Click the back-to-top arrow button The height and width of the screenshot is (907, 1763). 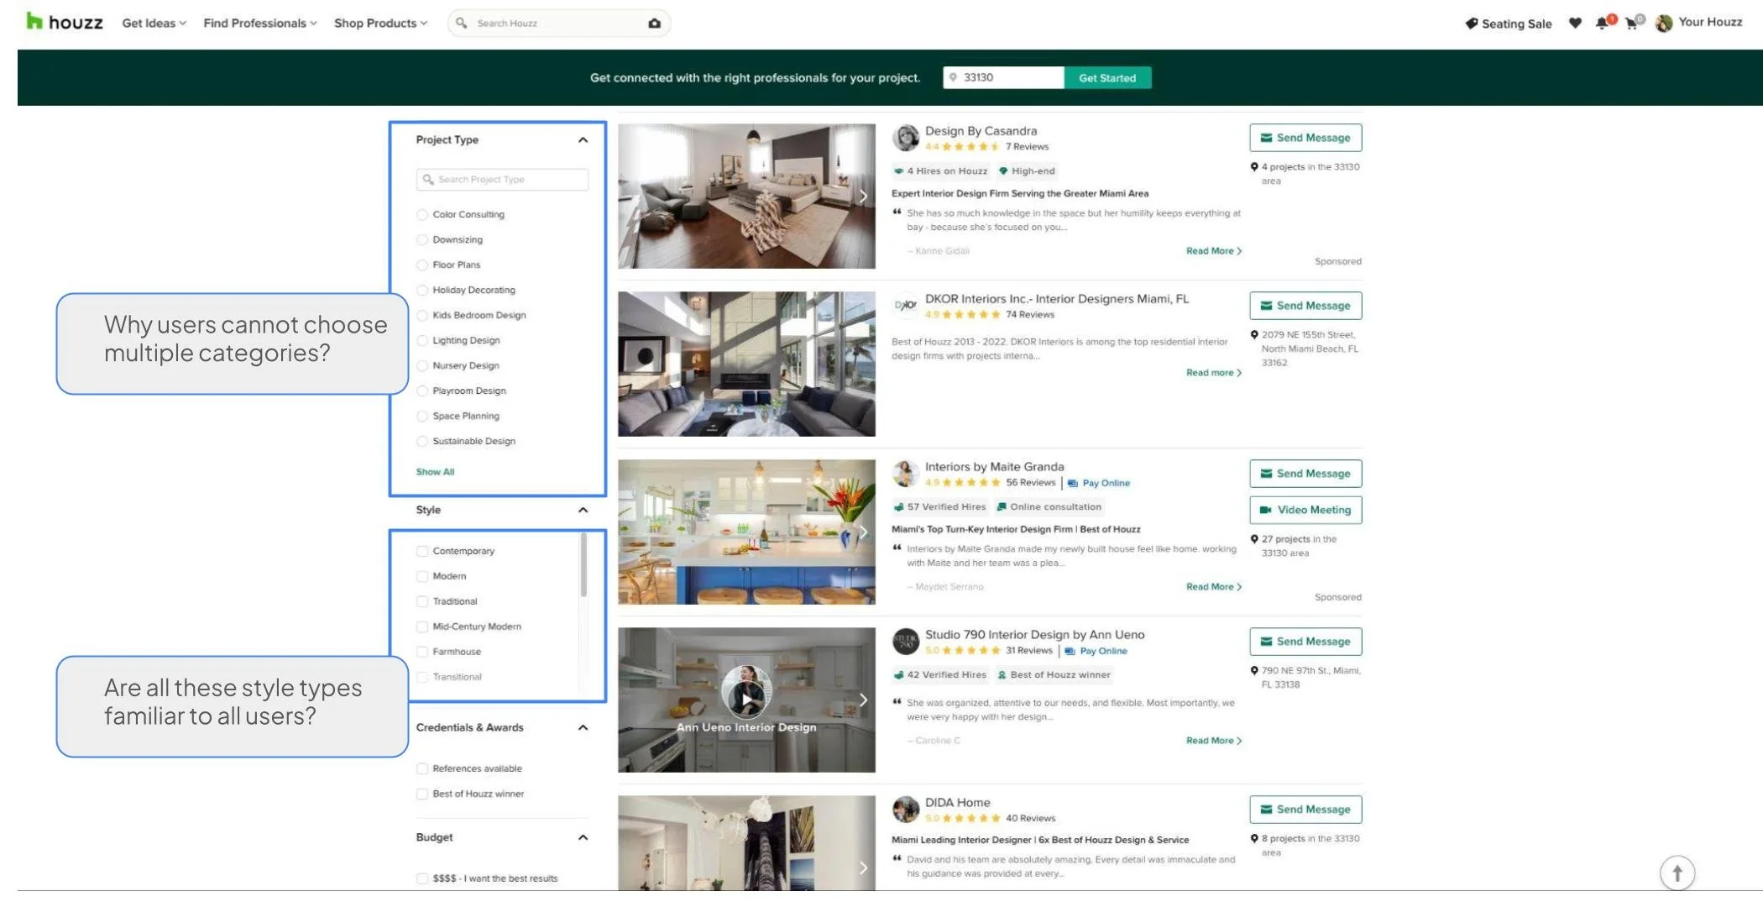pyautogui.click(x=1677, y=873)
